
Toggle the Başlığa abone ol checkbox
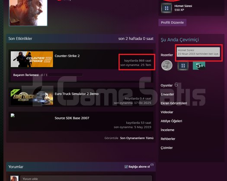tap(126, 167)
